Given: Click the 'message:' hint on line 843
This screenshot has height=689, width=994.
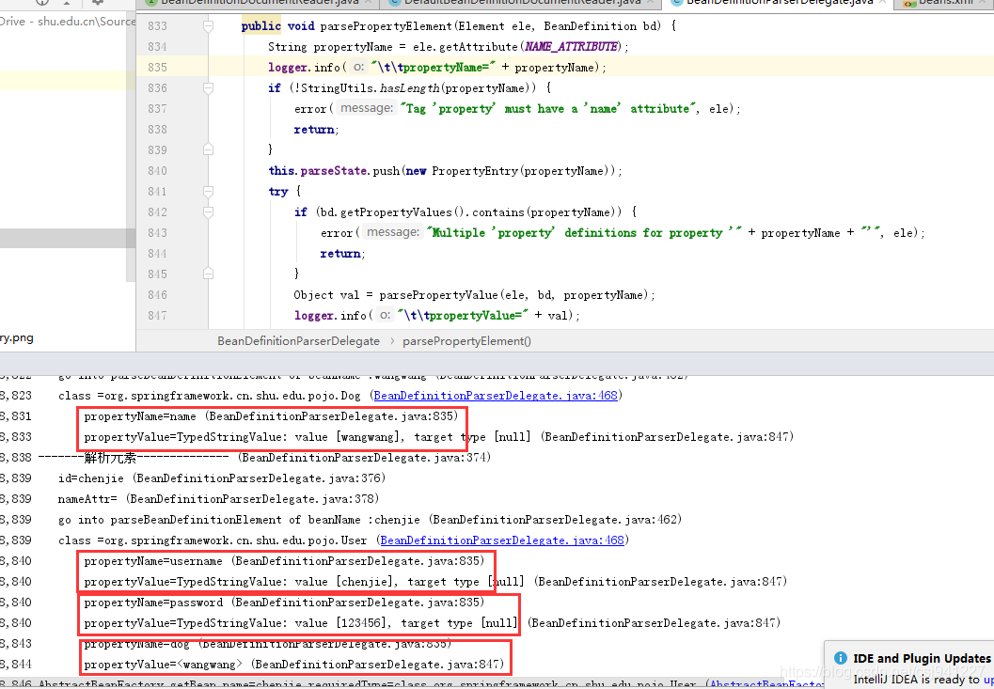Looking at the screenshot, I should 393,232.
